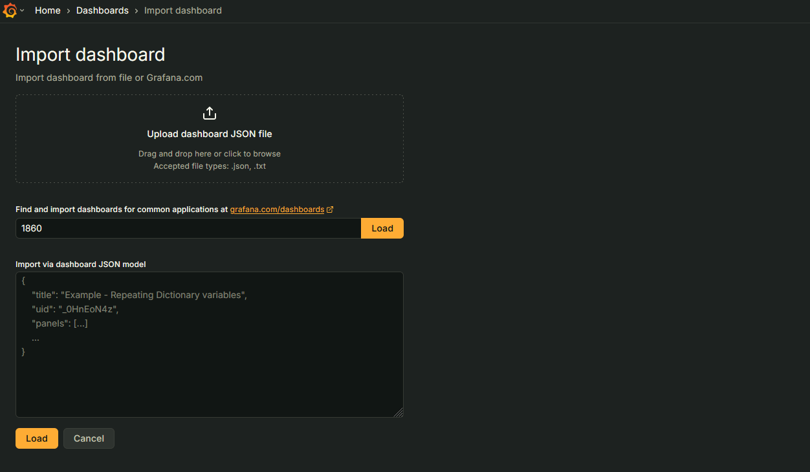Click the upload arrow icon
Screen dimensions: 810x472
click(209, 113)
